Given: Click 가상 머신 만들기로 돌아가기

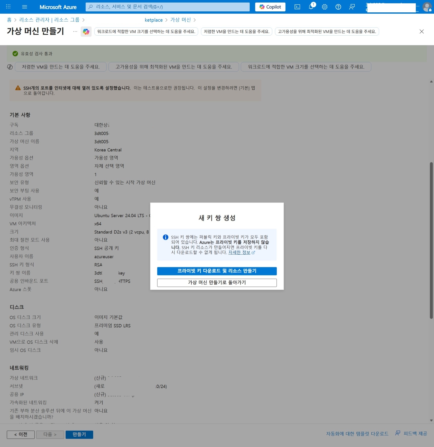Looking at the screenshot, I should (x=217, y=283).
